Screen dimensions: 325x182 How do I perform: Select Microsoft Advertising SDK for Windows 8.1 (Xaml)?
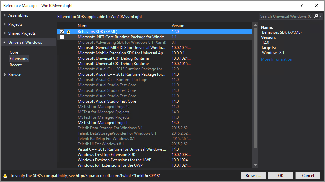[155, 42]
